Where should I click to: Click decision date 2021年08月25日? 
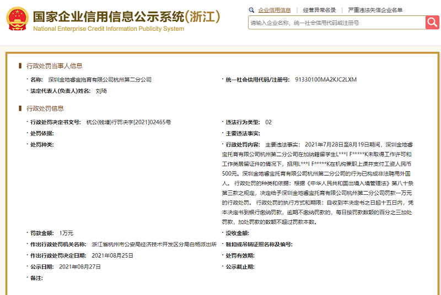click(x=112, y=255)
